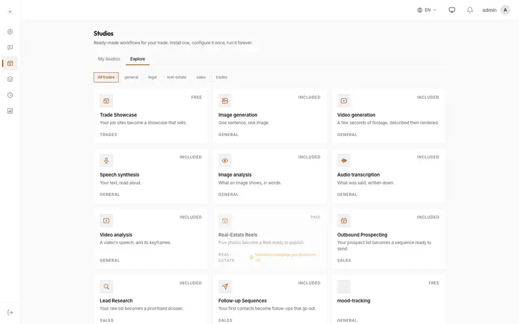519x324 pixels.
Task: Open the notifications bell
Action: pos(470,10)
